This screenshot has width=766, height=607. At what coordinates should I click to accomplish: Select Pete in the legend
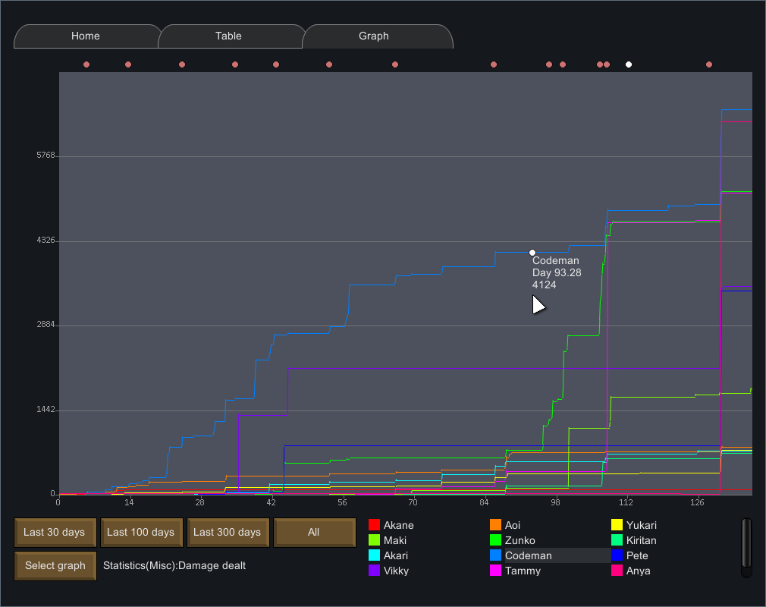pyautogui.click(x=637, y=555)
